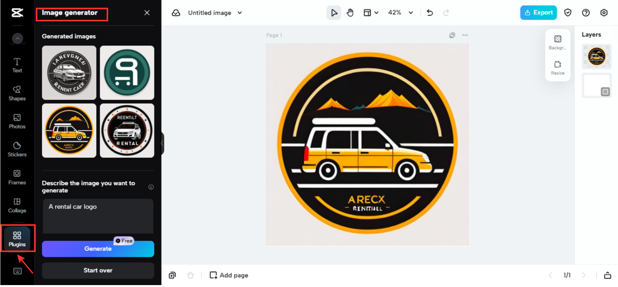This screenshot has height=287, width=618.
Task: Click the delete page trash icon
Action: [x=190, y=275]
